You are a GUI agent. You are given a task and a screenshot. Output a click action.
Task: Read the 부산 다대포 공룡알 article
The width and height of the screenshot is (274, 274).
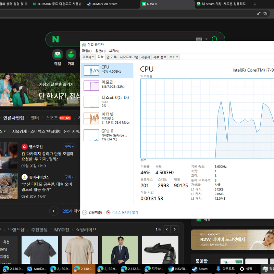coord(47,187)
